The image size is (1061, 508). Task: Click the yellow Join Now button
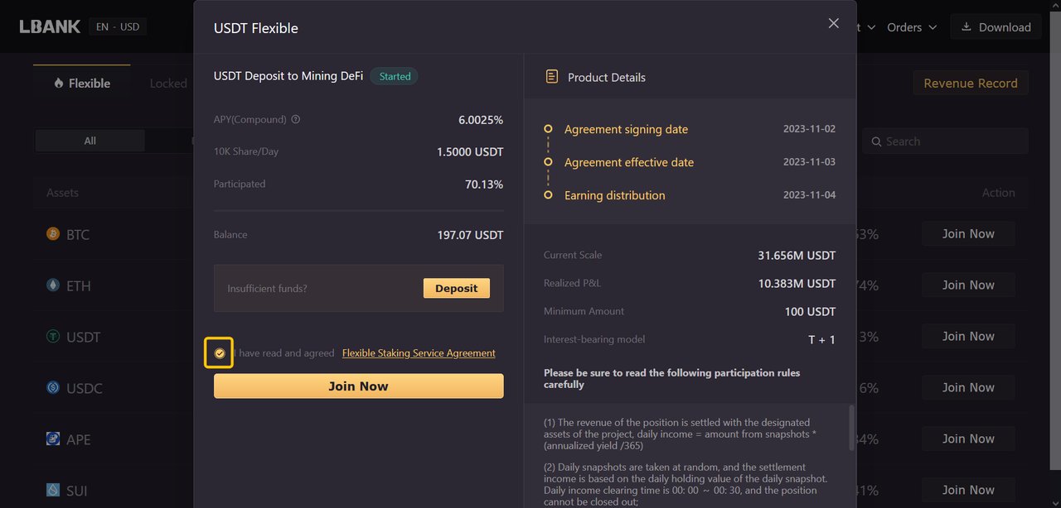(x=358, y=386)
